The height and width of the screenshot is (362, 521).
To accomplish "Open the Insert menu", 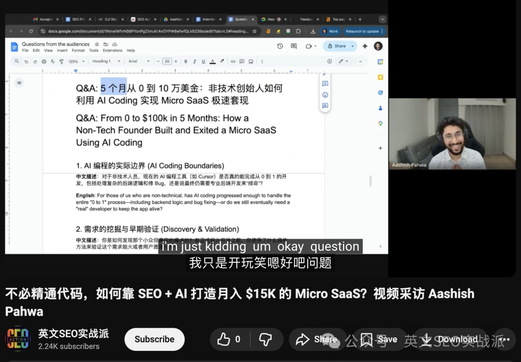I will coord(62,51).
